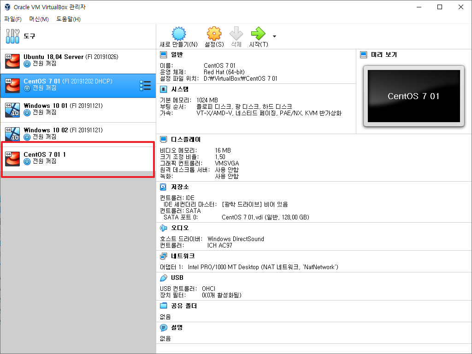This screenshot has width=472, height=354.
Task: Expand the start-mode dropdown arrow next to 시작(T)
Action: coord(274,36)
